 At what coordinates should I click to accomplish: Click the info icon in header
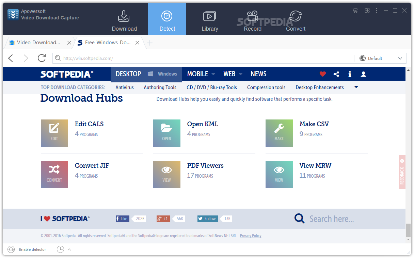(350, 74)
